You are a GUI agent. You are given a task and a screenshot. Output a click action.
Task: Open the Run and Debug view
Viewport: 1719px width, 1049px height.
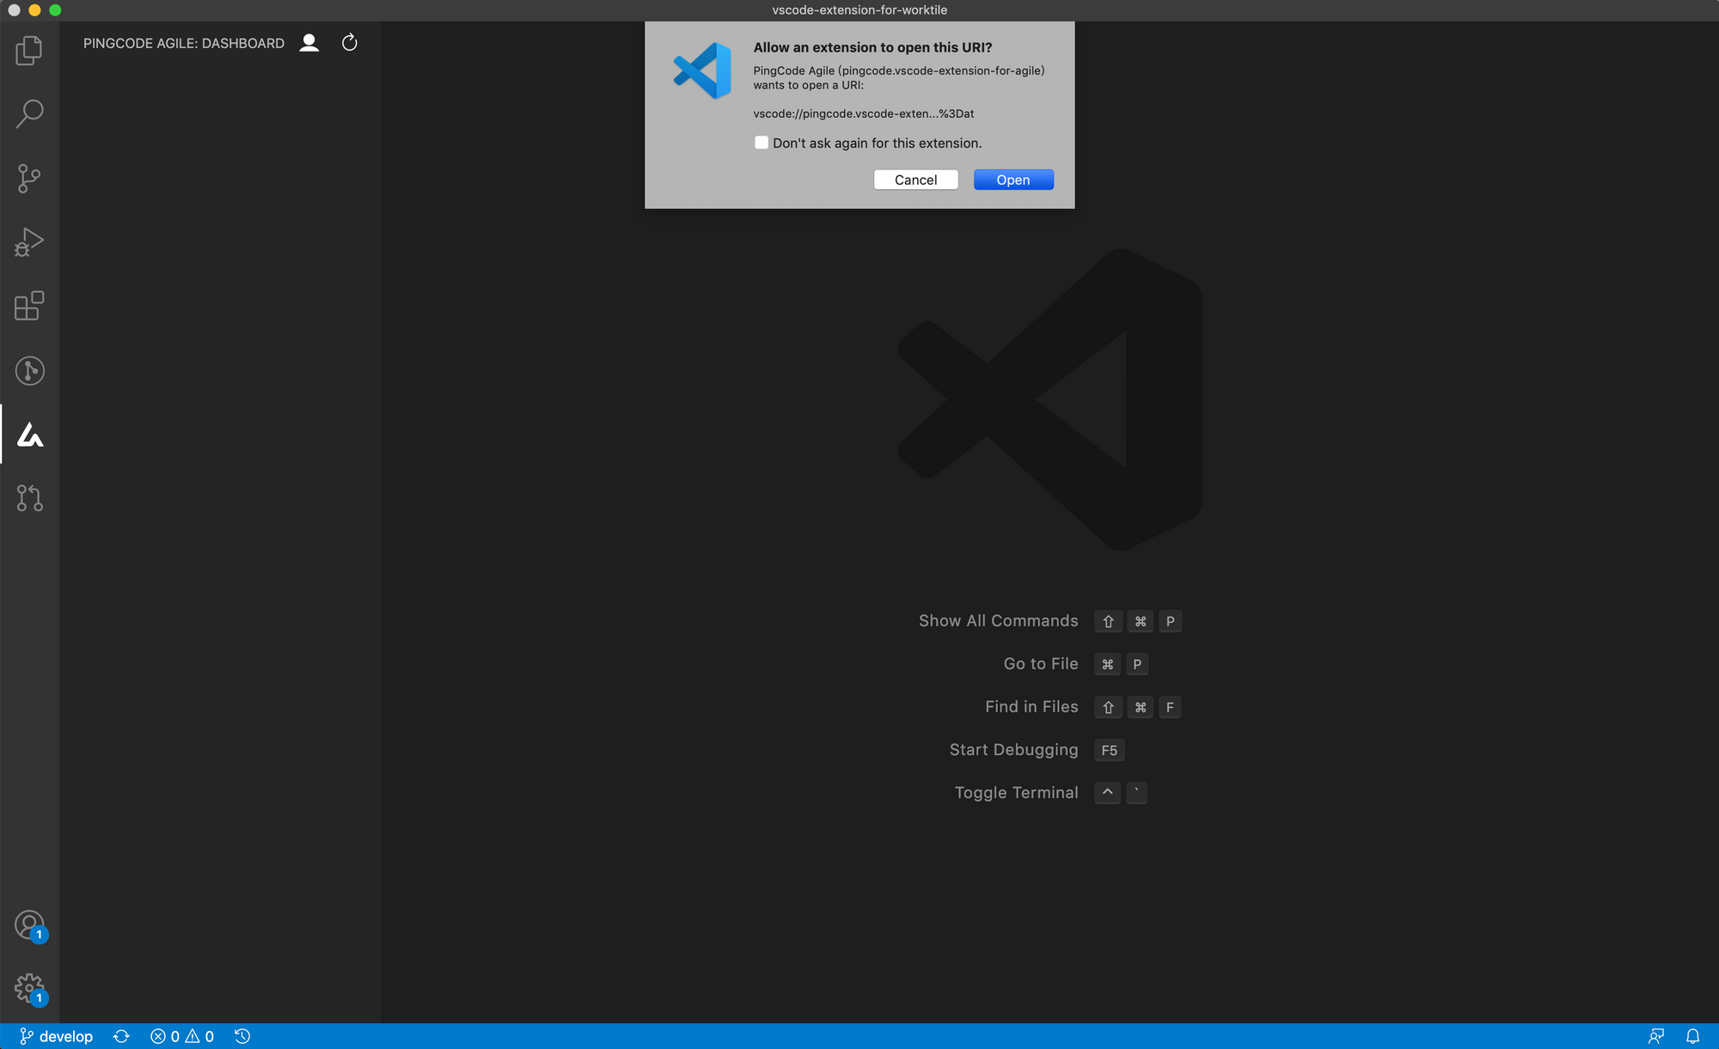[x=29, y=242]
